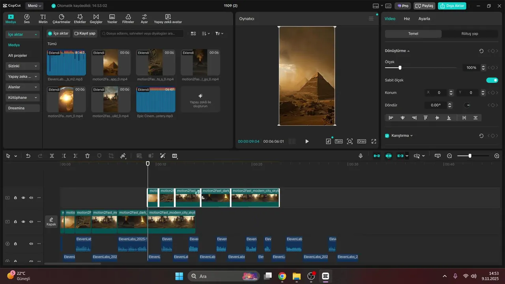Viewport: 505px width, 284px height.
Task: Open the Menü dropdown in title bar
Action: (35, 6)
